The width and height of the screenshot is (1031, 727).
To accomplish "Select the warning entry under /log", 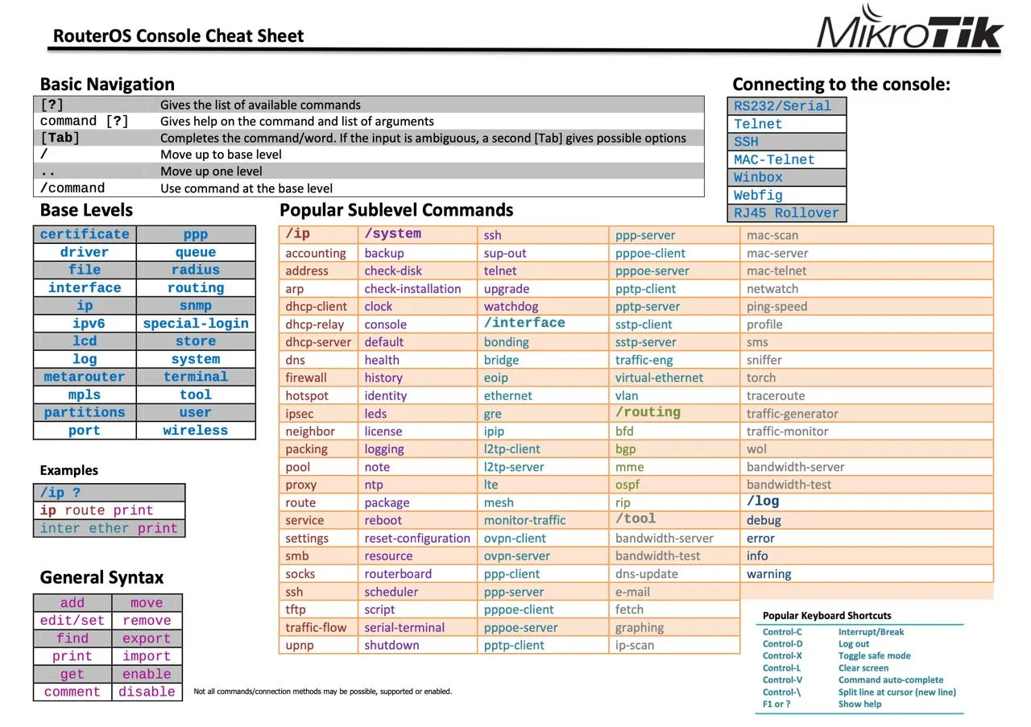I will tap(768, 574).
